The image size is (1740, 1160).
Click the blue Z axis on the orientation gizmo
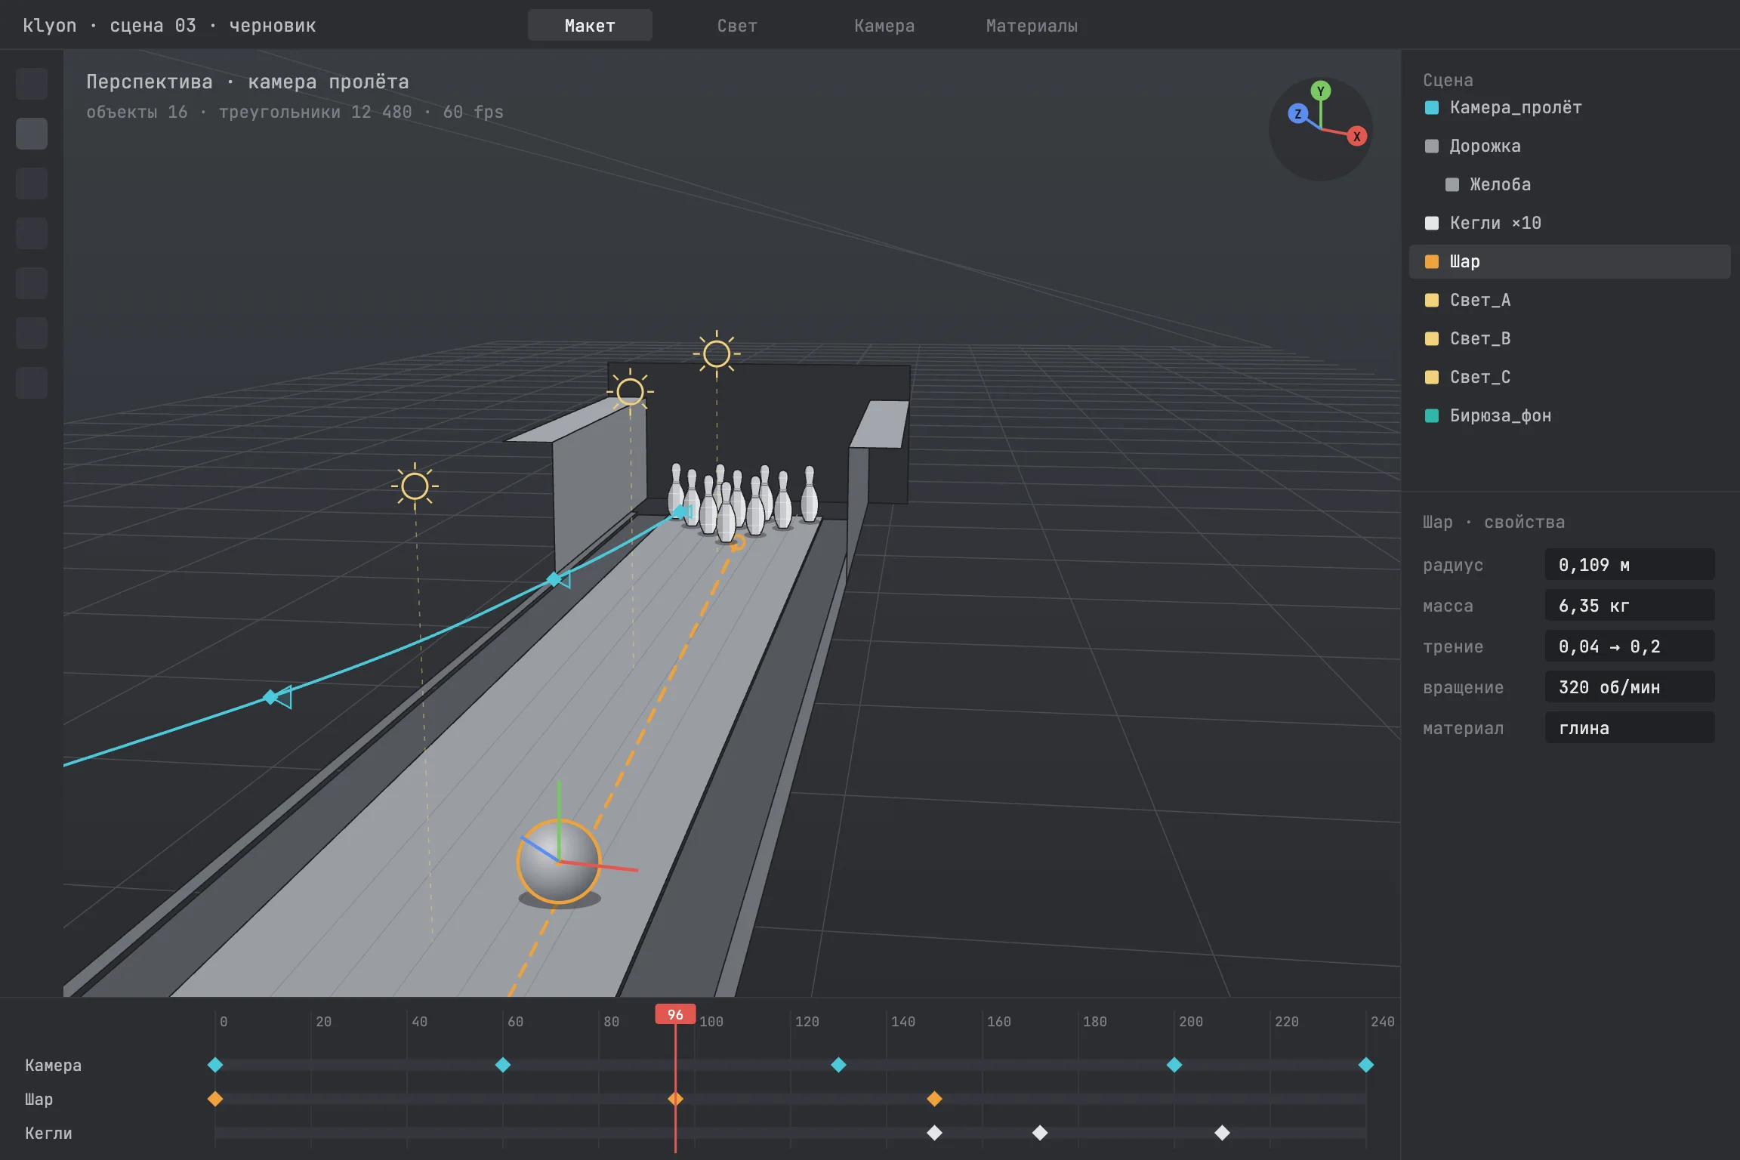[x=1297, y=114]
